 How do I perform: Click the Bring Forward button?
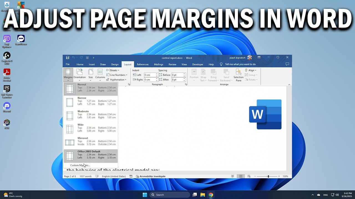pos(213,75)
